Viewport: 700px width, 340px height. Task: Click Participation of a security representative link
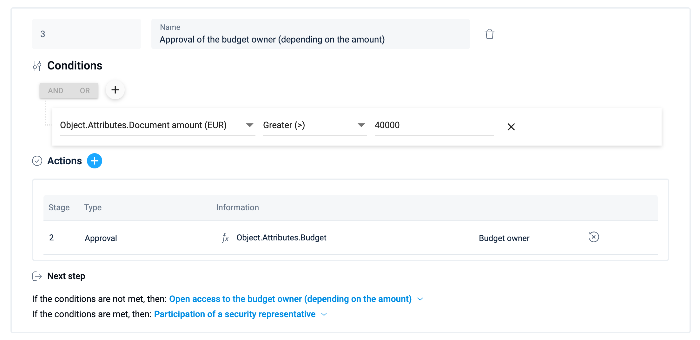click(234, 314)
